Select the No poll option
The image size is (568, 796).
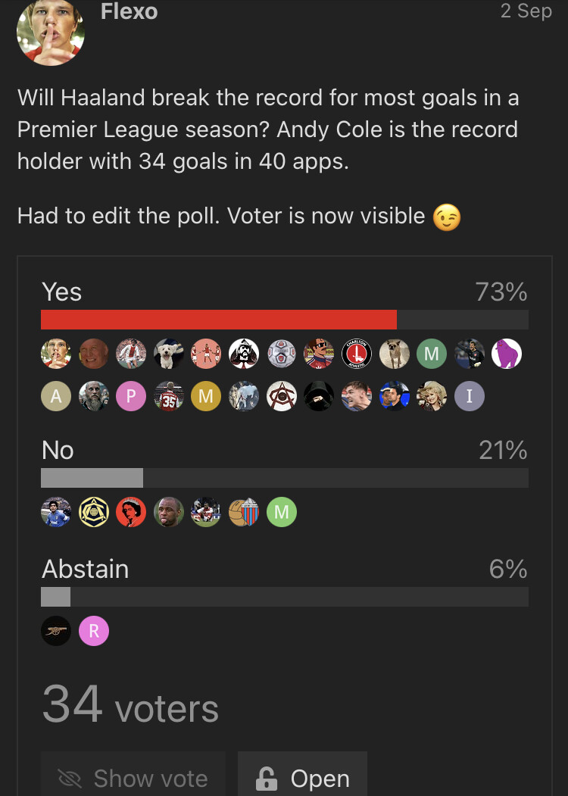[x=58, y=451]
